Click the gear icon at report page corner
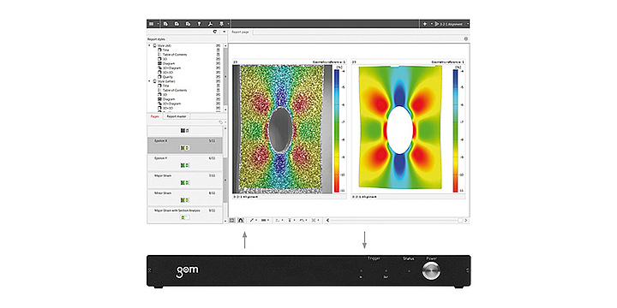 tap(466, 38)
